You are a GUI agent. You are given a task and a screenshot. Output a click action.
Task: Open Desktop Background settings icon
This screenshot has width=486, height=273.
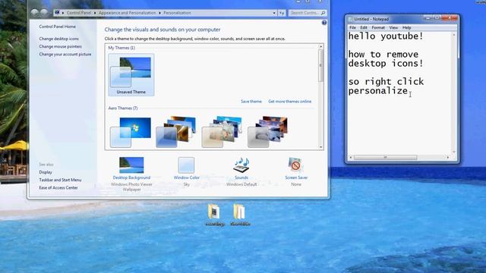pos(131,165)
